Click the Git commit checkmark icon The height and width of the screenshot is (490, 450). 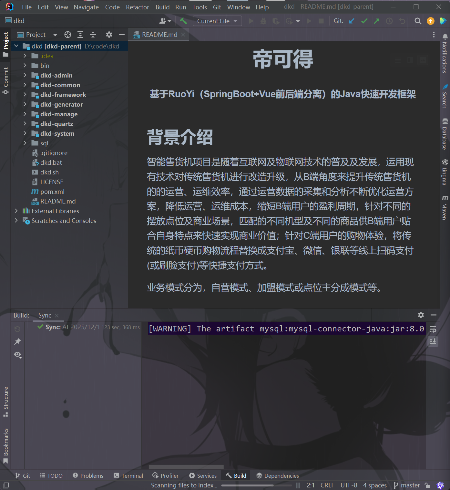(x=364, y=21)
